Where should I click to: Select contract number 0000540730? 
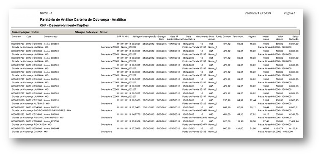(x=18, y=129)
